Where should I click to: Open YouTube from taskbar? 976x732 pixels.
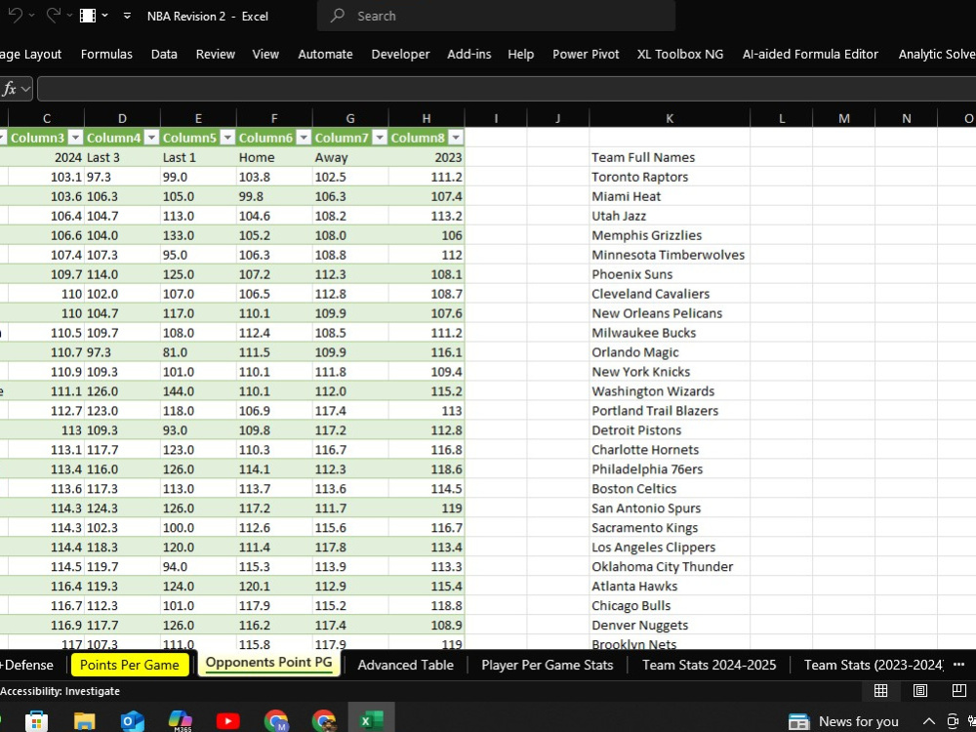click(x=227, y=721)
